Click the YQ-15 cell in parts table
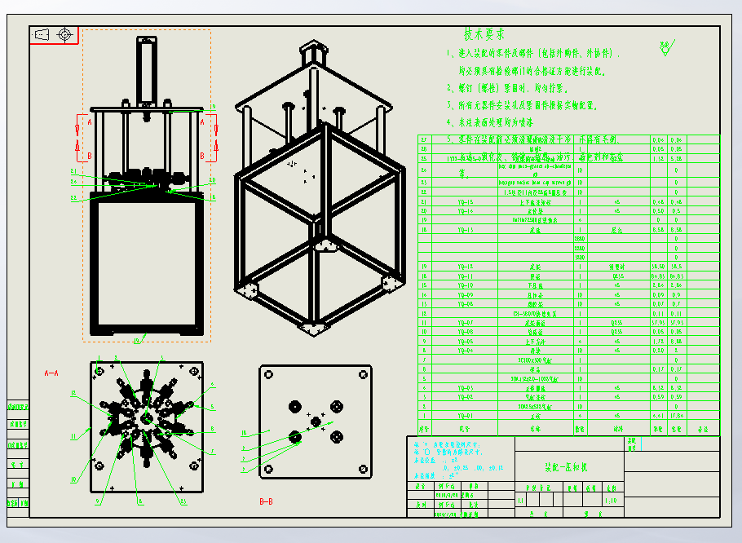Screen dimensions: 742x543 (x=465, y=202)
